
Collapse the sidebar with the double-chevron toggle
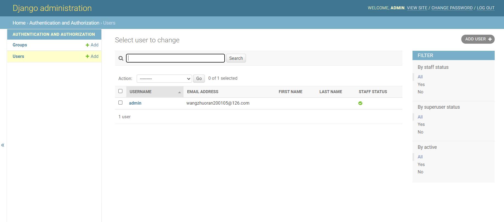coord(3,145)
